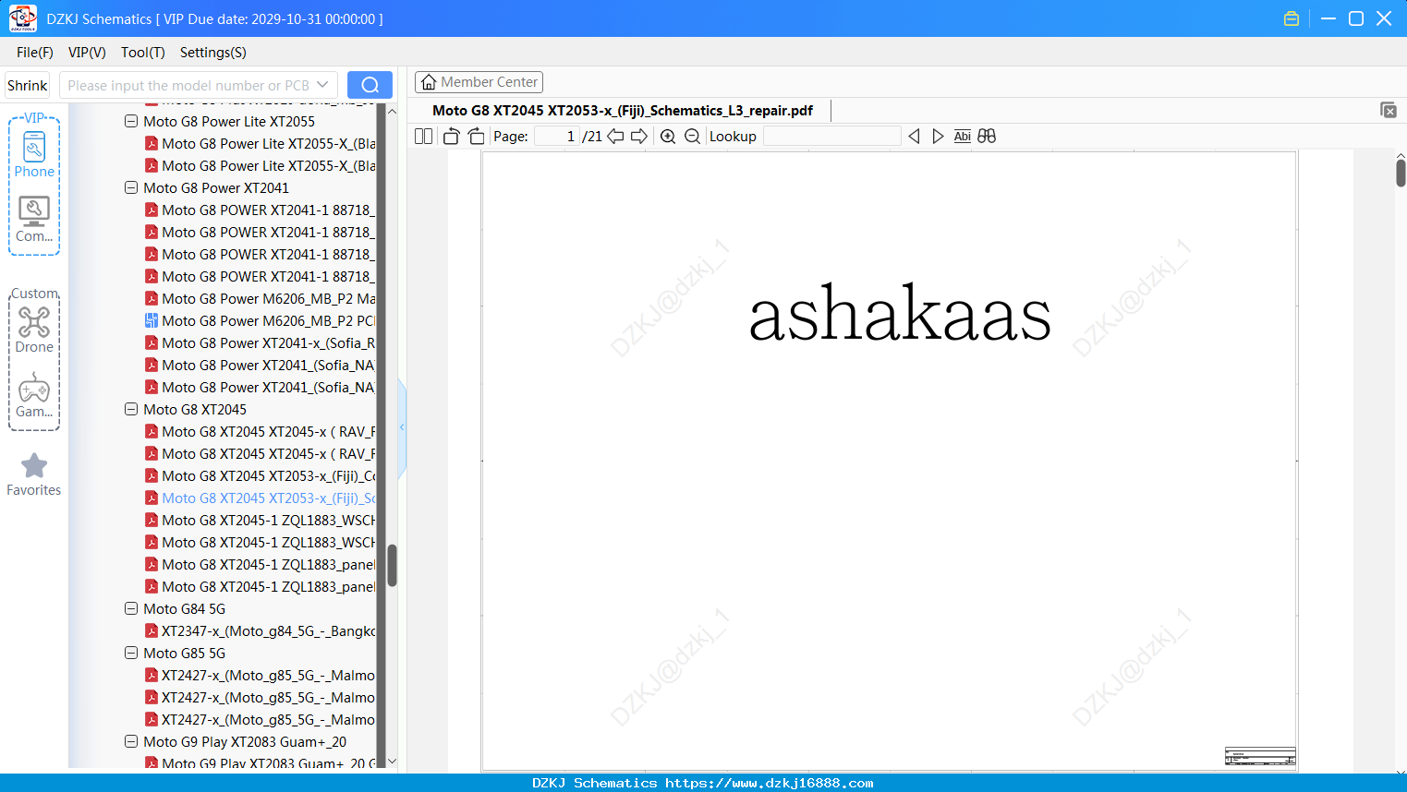Select the Moto G8 XT2045 Schematics_L3_repair.pdf tab
Screen dimensions: 1407x792
(x=623, y=111)
